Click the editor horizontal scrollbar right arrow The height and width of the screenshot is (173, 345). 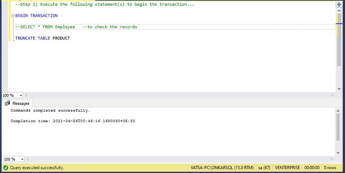tap(333, 95)
